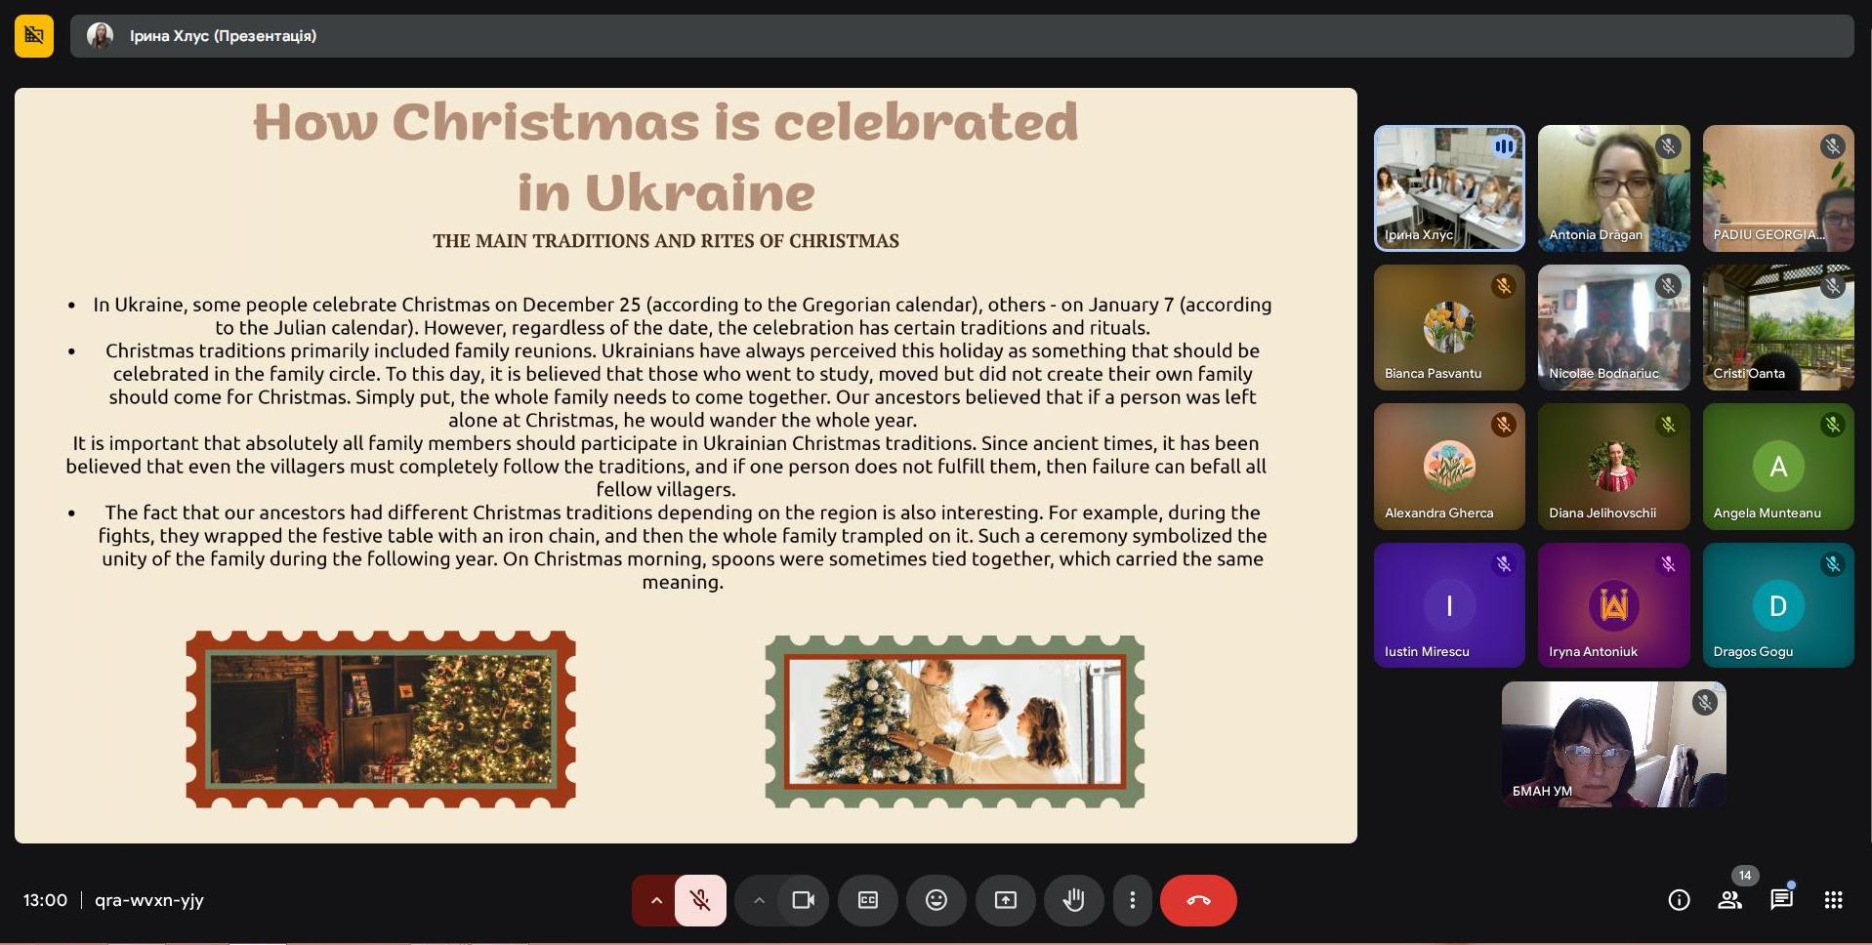Click the family decorating tree stamp image

(x=955, y=721)
